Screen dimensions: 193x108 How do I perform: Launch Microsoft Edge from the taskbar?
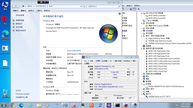click(x=21, y=105)
